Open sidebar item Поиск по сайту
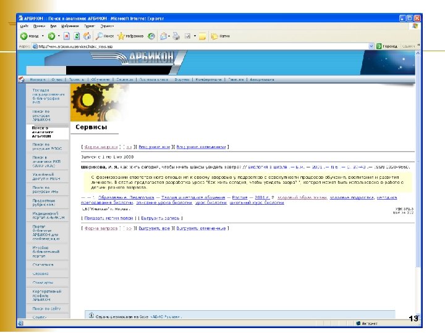The width and height of the screenshot is (445, 333). [x=46, y=309]
